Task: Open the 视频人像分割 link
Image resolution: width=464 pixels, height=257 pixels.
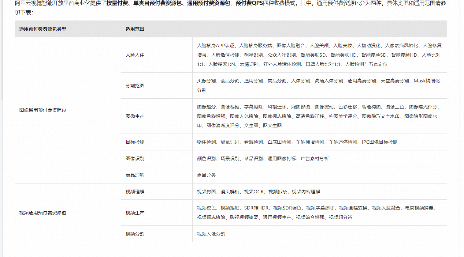Action: (x=211, y=234)
